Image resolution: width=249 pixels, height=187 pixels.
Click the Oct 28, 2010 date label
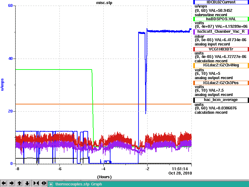pyautogui.click(x=180, y=173)
